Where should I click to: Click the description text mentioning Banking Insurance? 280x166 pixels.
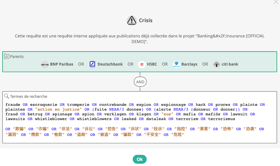(140, 39)
